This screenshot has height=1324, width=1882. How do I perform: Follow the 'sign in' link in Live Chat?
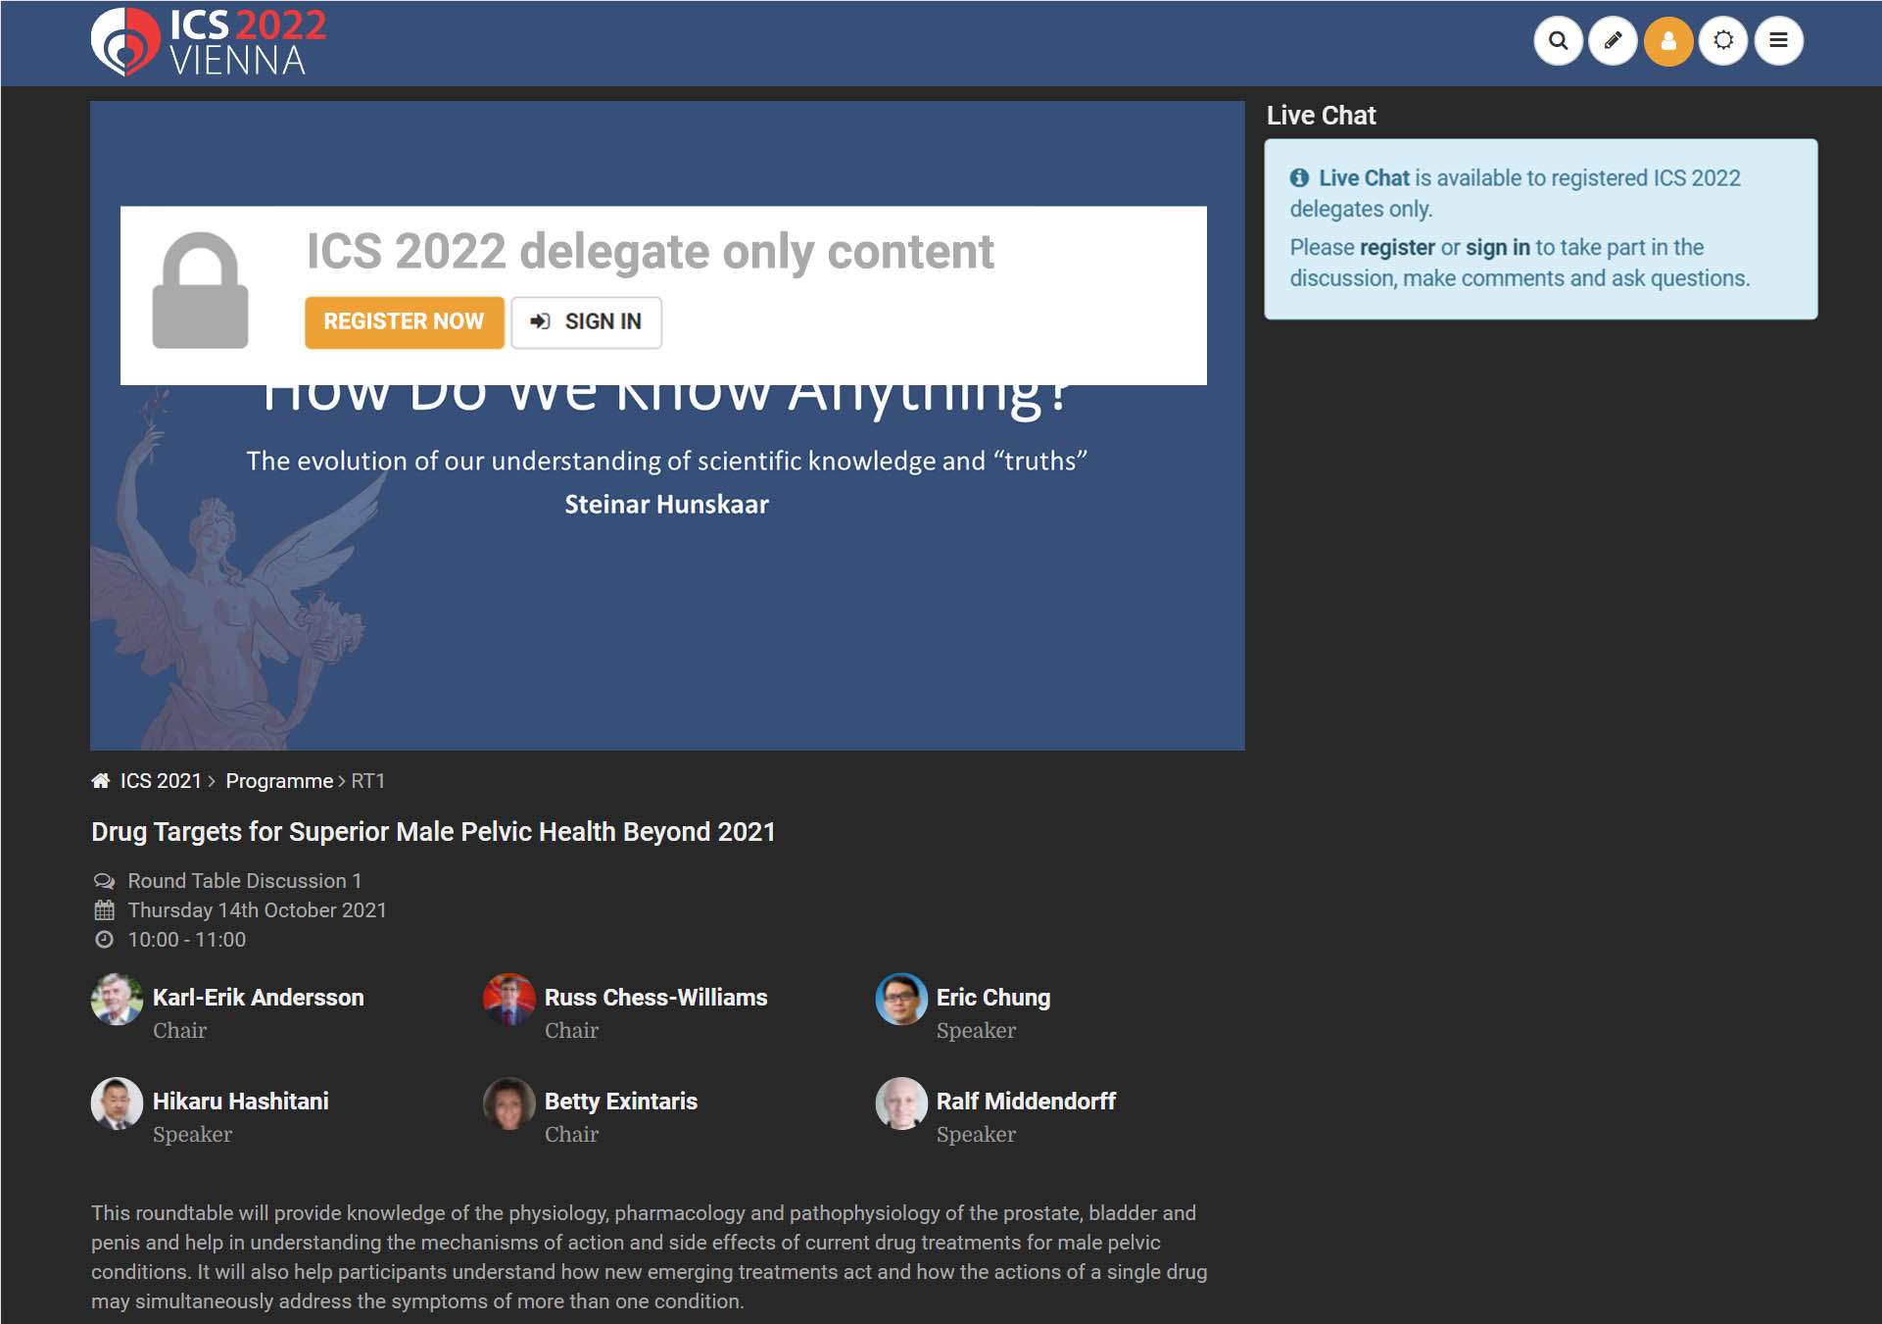click(x=1497, y=248)
